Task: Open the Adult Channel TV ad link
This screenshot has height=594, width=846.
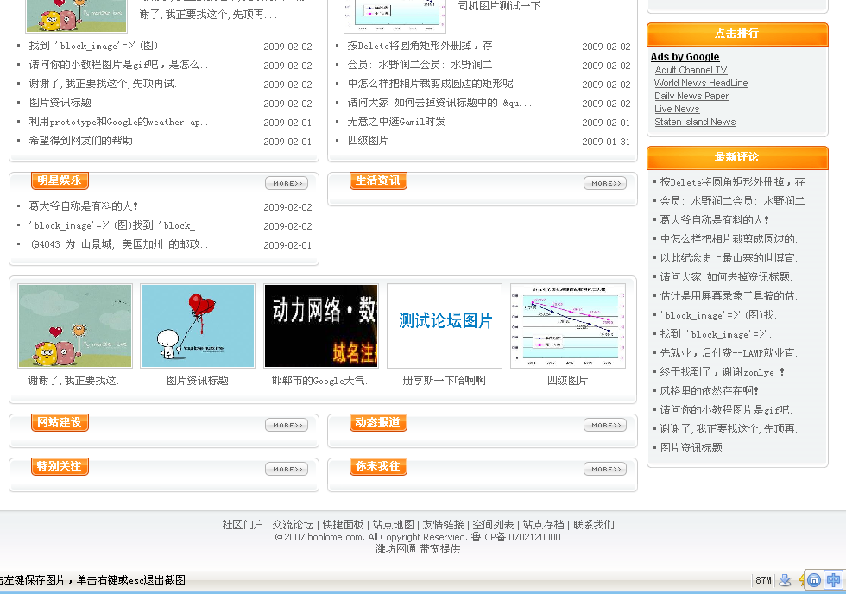Action: 691,70
